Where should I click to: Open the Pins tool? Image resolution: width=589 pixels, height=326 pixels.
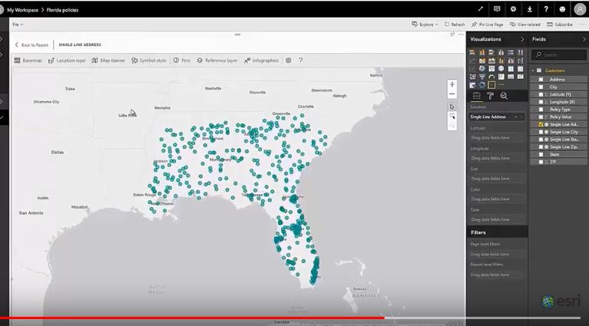tap(182, 61)
